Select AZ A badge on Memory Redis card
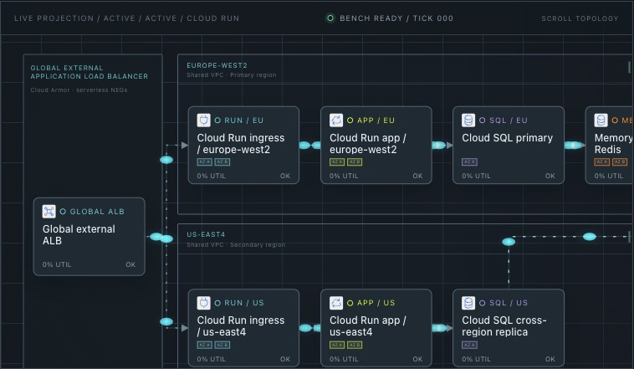The image size is (634, 369). 602,161
